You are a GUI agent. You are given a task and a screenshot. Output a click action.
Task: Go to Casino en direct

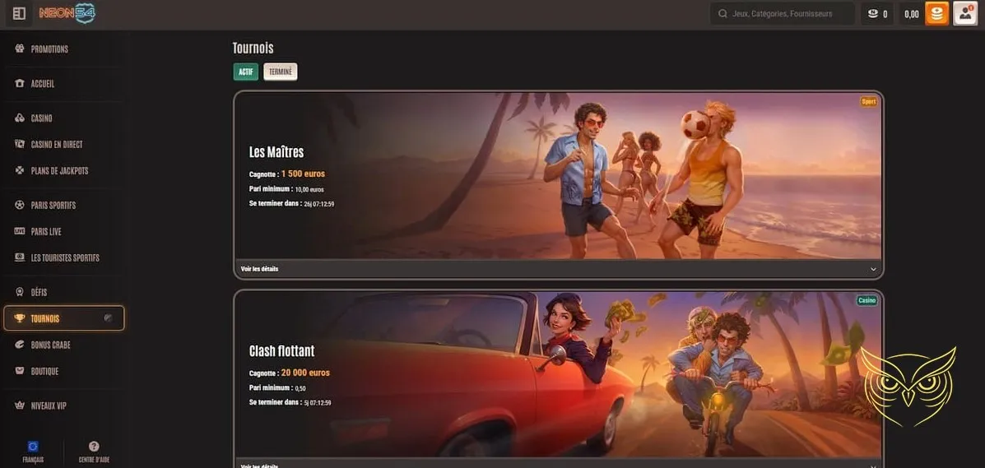coord(56,145)
